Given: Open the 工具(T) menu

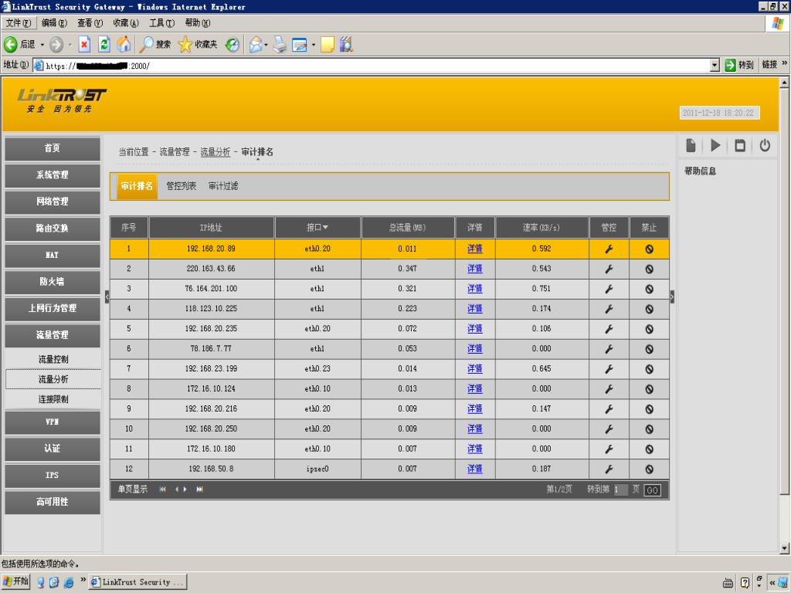Looking at the screenshot, I should 162,22.
